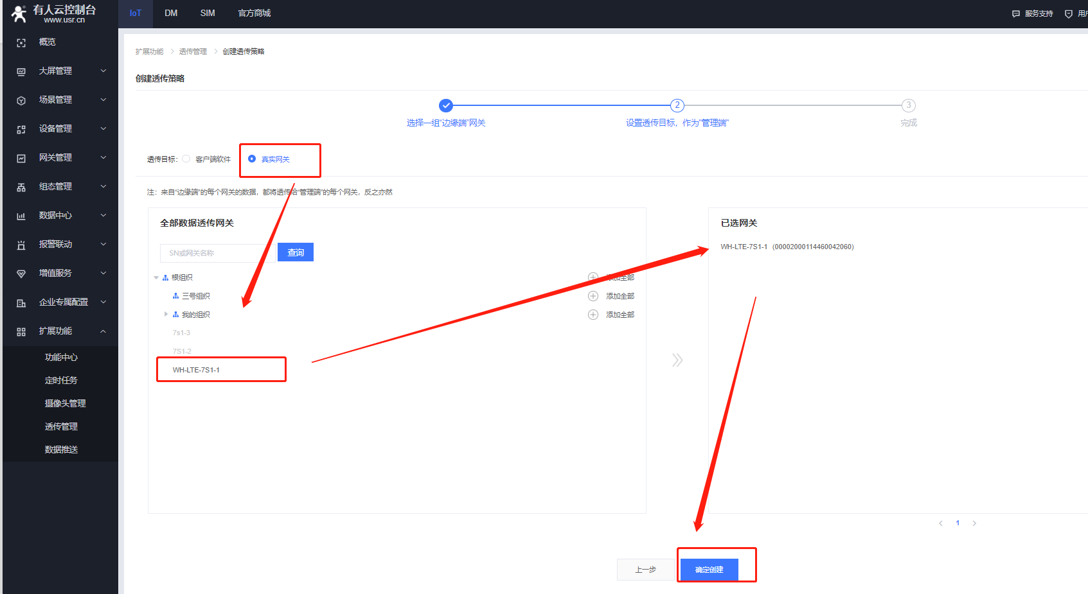Expand the 场景管理 menu chevron

[x=103, y=100]
